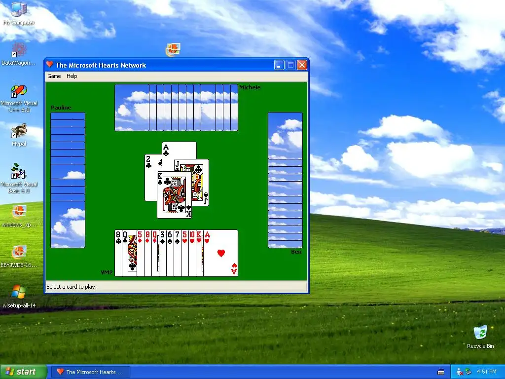
Task: Click the King of clubs on the table
Action: point(174,195)
